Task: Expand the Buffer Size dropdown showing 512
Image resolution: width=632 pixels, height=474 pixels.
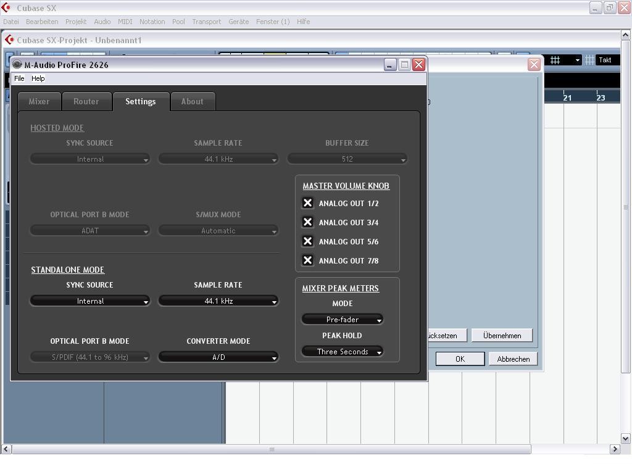Action: click(x=347, y=159)
